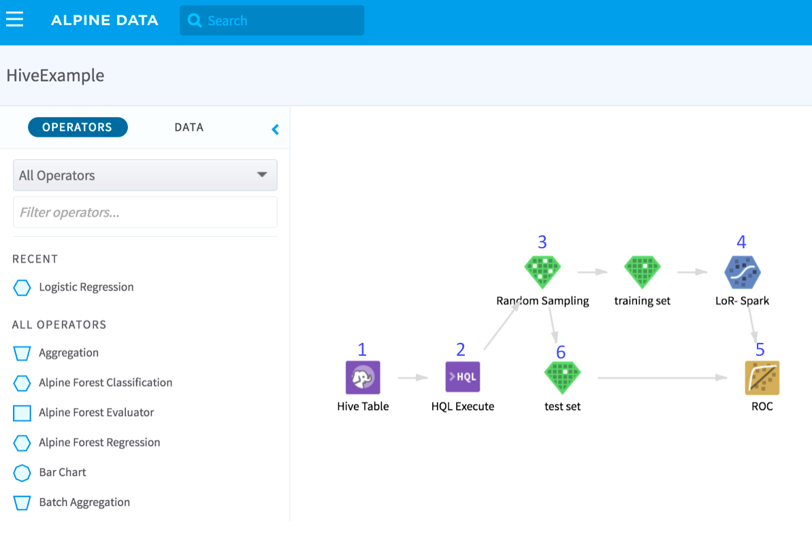812x534 pixels.
Task: Select the Hive Table node icon
Action: coord(363,378)
